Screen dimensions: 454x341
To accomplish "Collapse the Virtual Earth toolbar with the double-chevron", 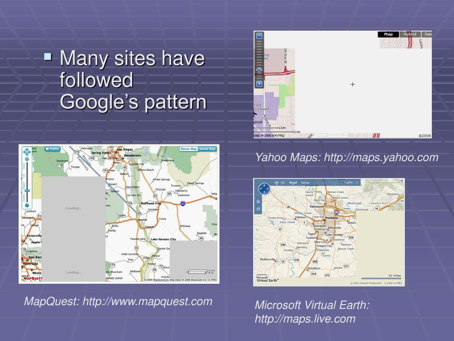I will point(357,182).
